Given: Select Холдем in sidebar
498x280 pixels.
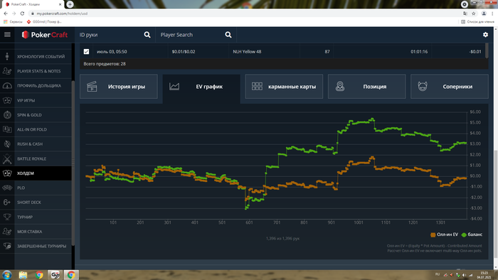Looking at the screenshot, I should pyautogui.click(x=36, y=173).
